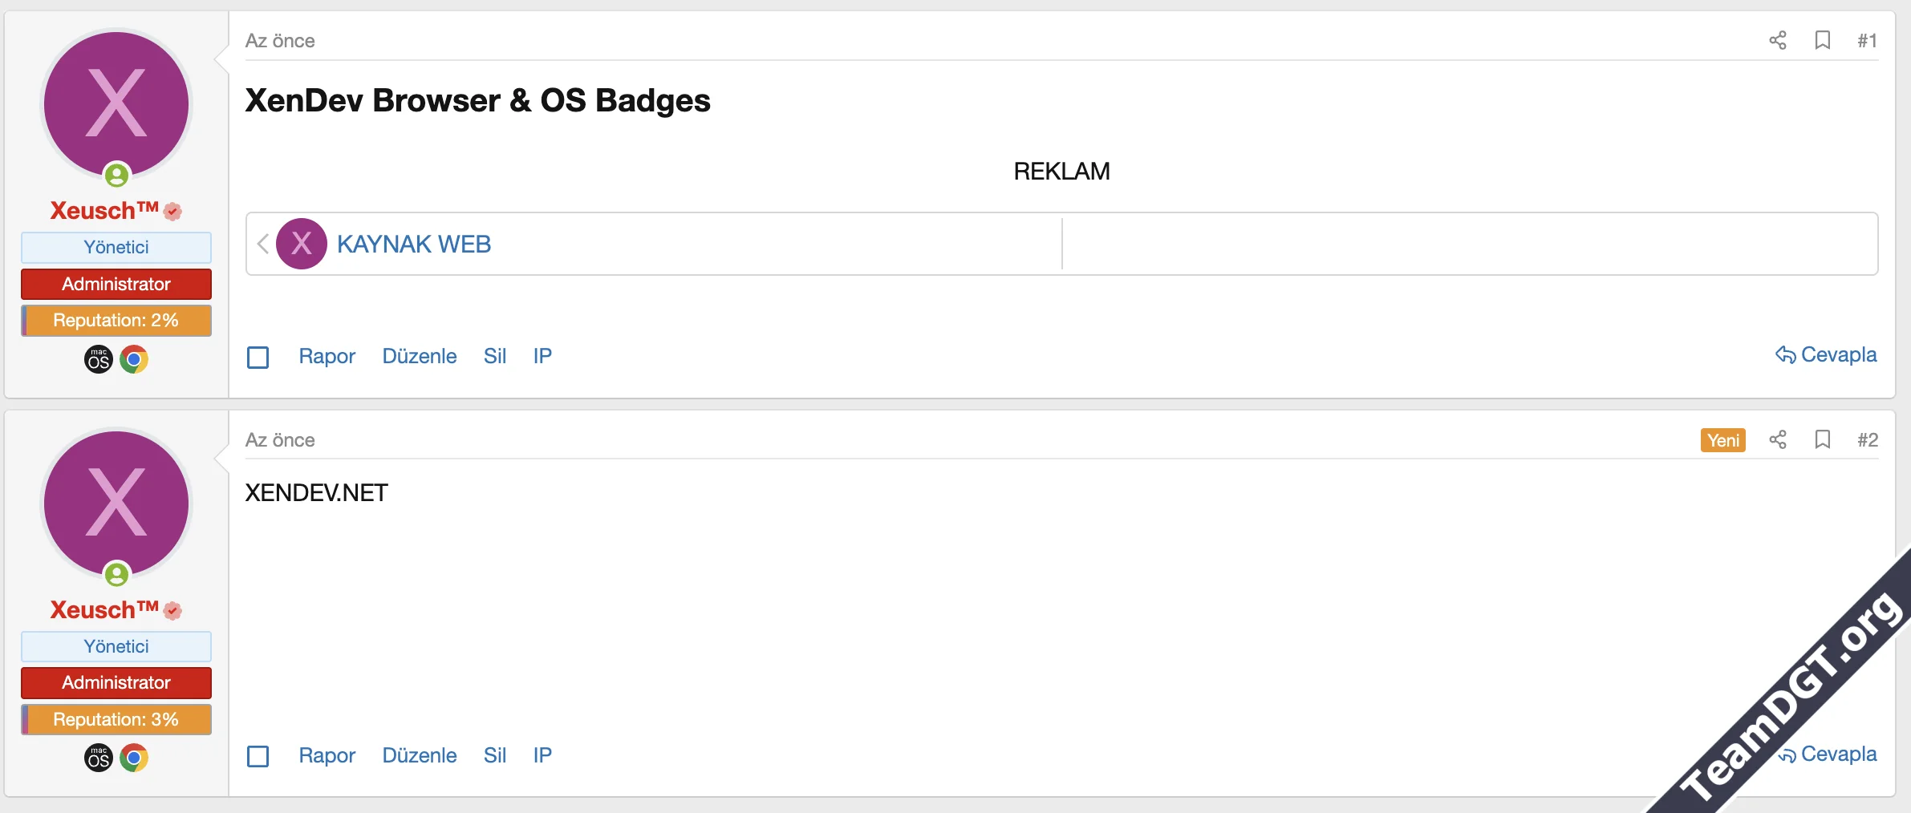Bookmark the second post
The image size is (1911, 813).
click(x=1822, y=439)
